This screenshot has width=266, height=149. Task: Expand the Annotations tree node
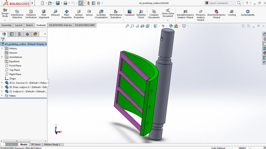(x=2, y=57)
